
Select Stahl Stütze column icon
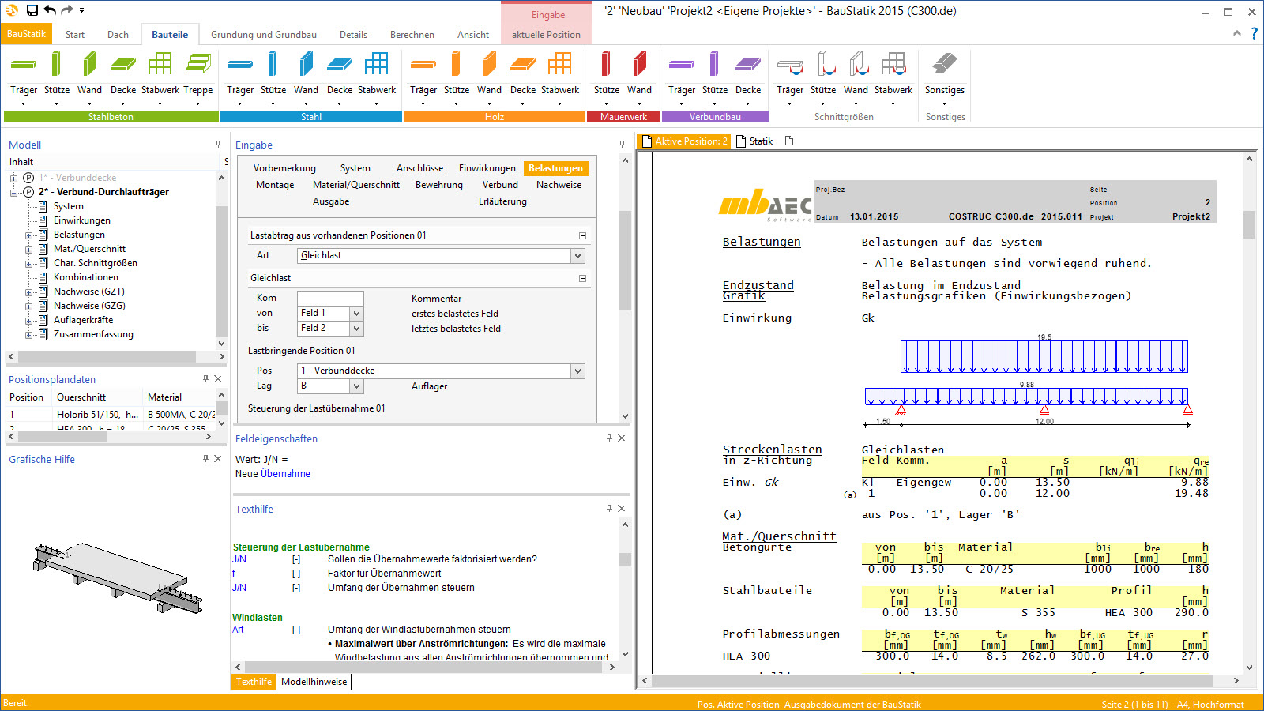273,65
